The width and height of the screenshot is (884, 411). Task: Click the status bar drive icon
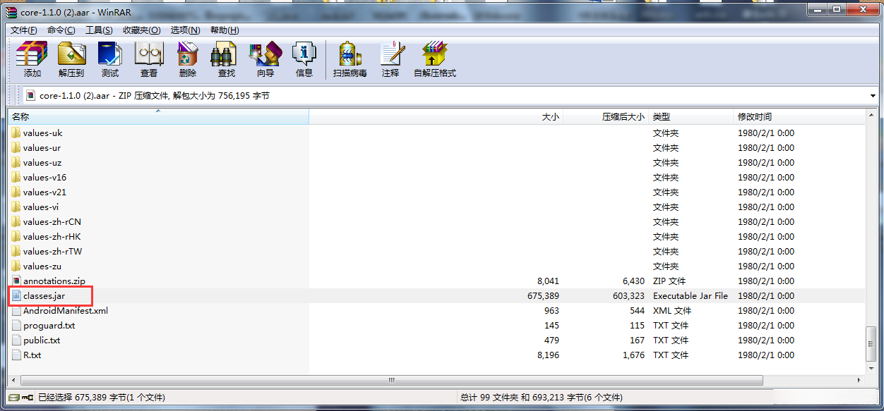pyautogui.click(x=13, y=398)
